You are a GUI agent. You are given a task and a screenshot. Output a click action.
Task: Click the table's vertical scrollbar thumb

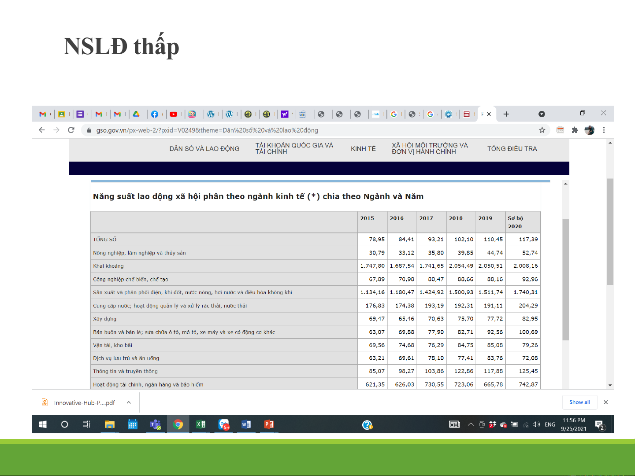pyautogui.click(x=565, y=280)
